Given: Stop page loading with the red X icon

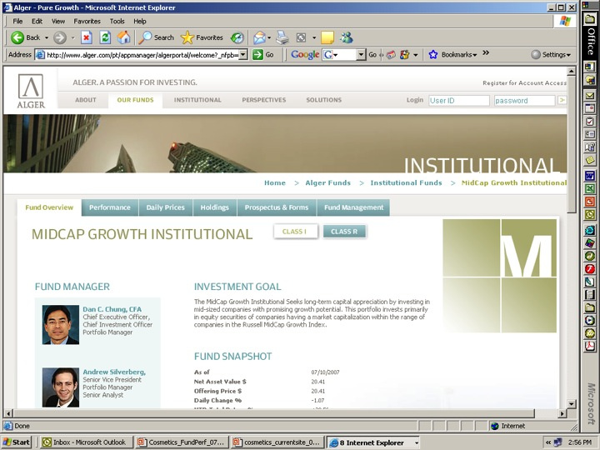Looking at the screenshot, I should tap(87, 37).
